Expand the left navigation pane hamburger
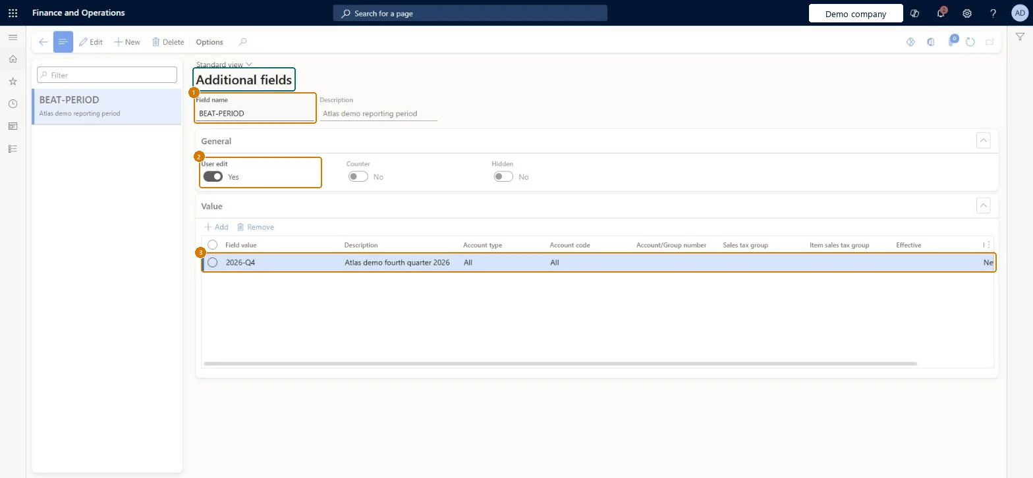 13,38
